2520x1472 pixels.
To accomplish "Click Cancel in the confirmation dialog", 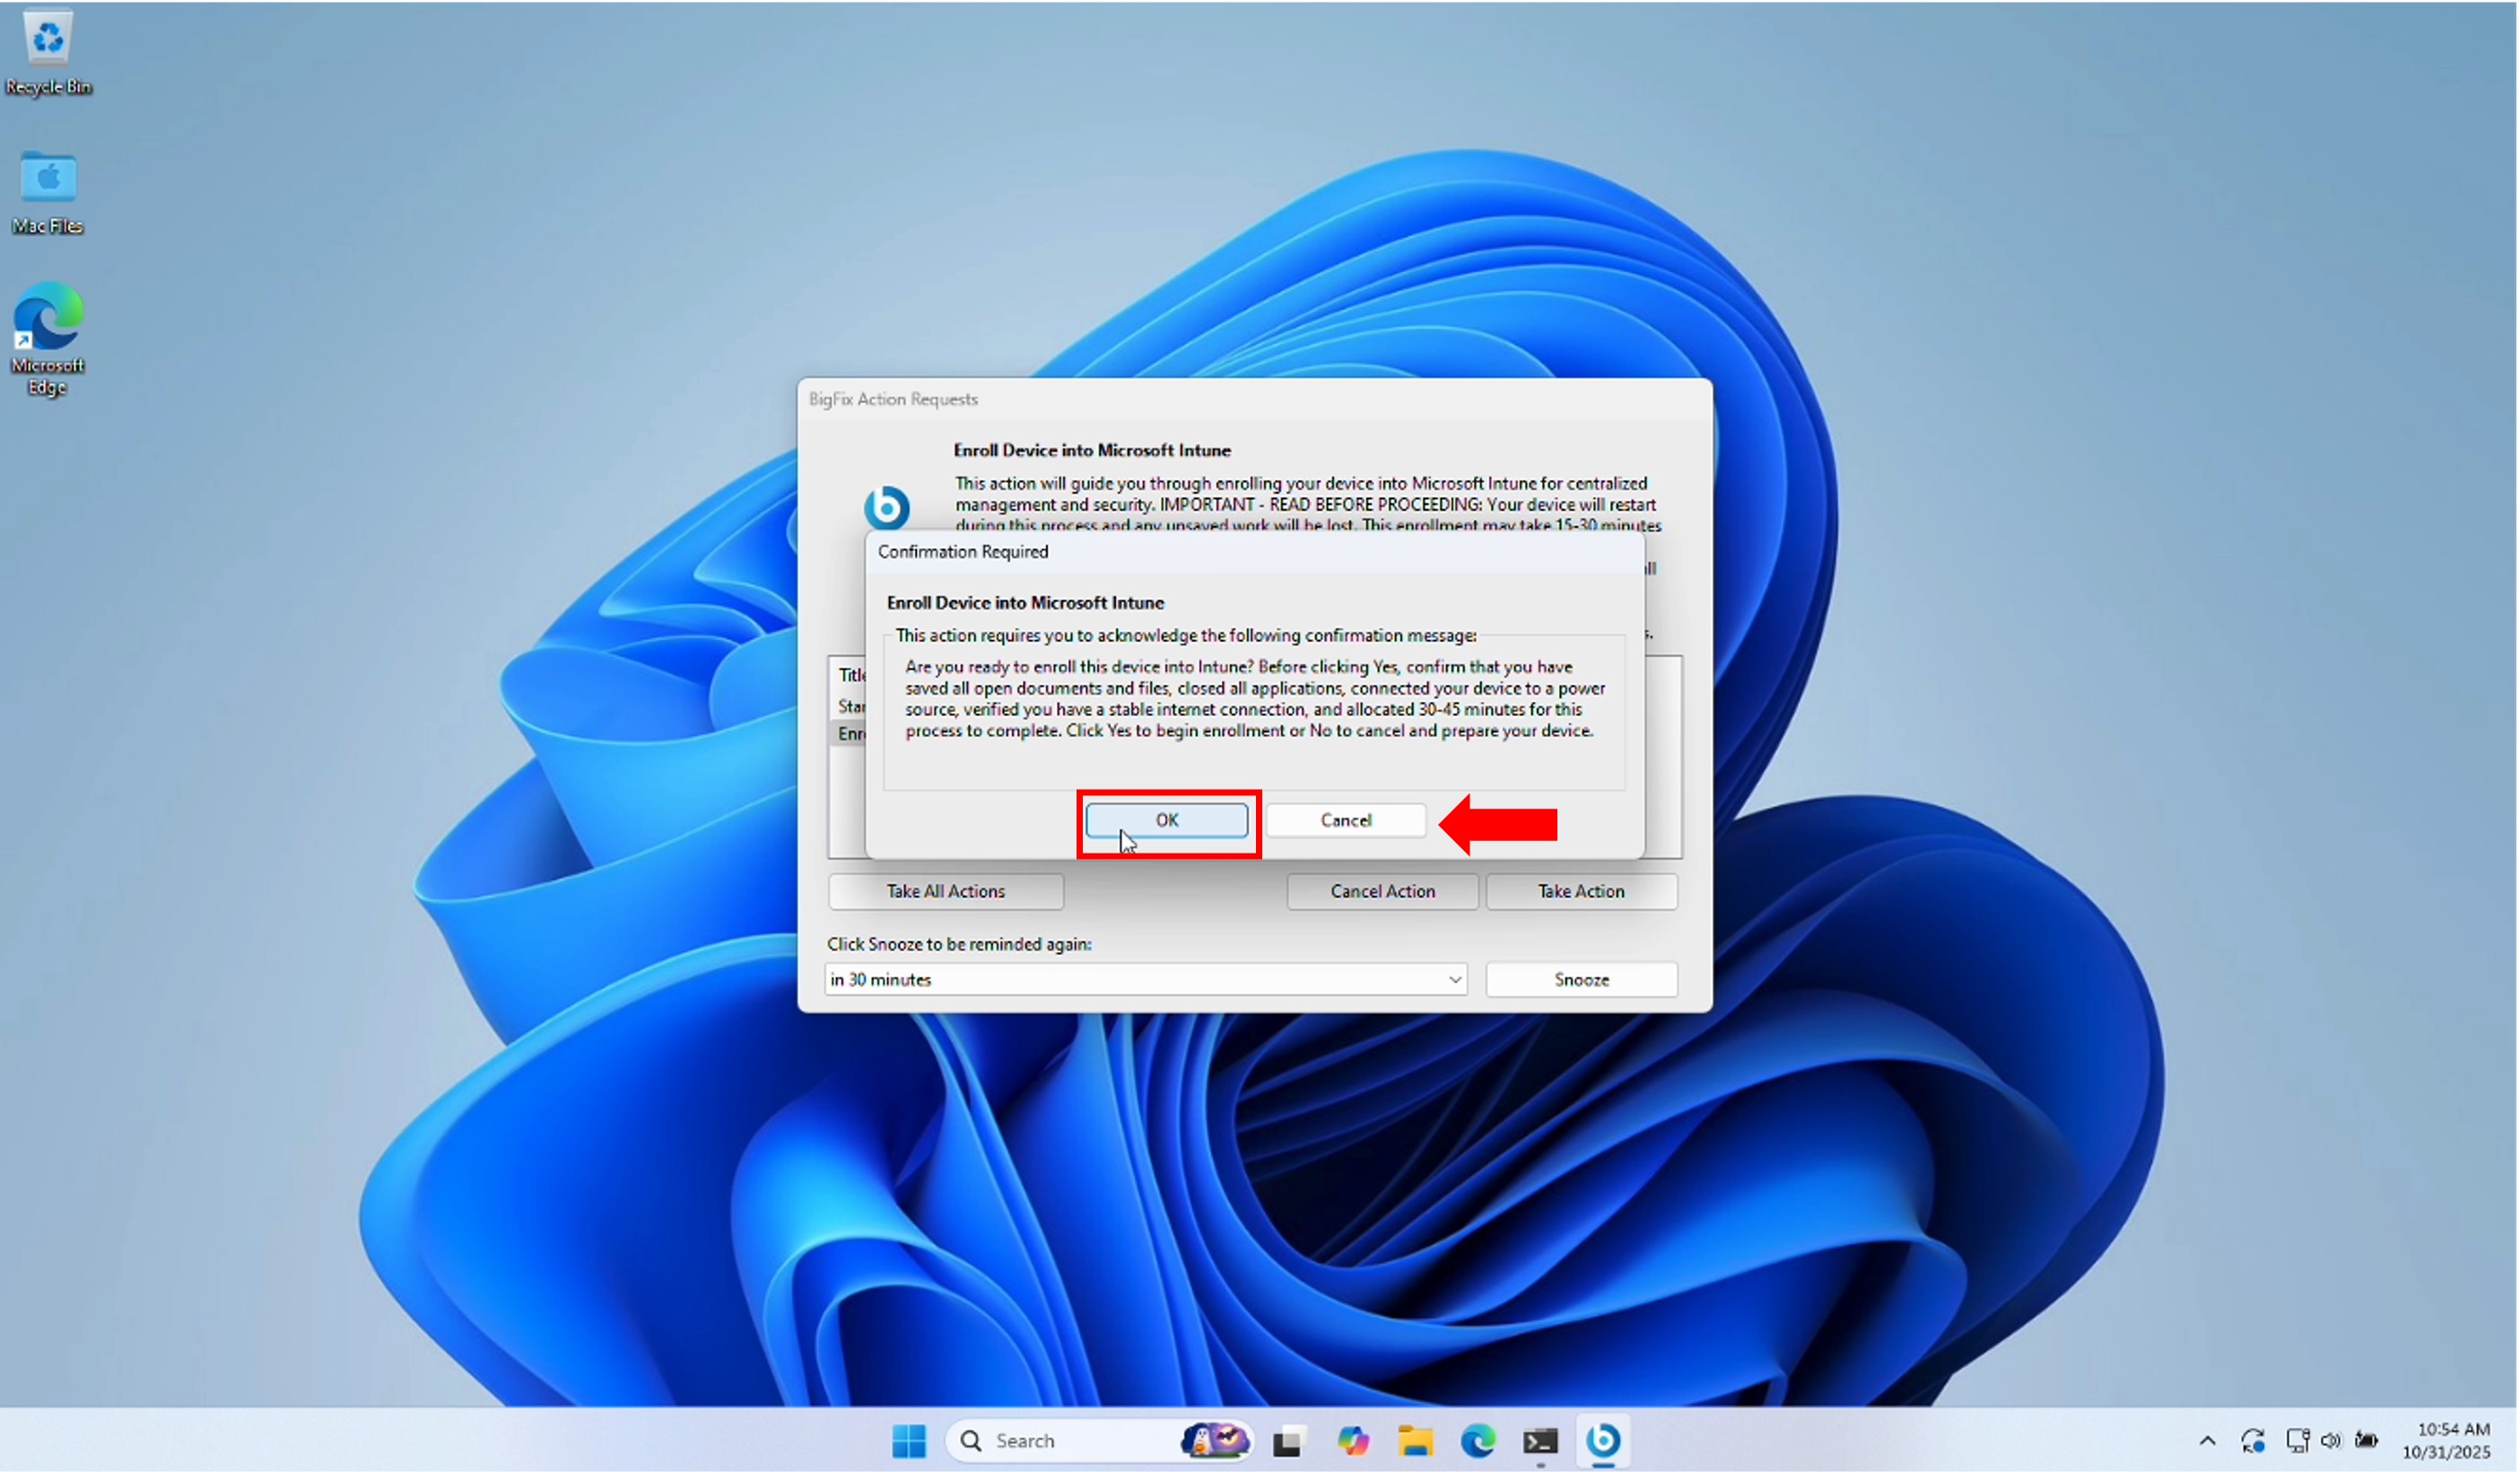I will (1345, 819).
